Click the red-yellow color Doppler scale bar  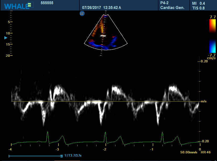(213, 26)
